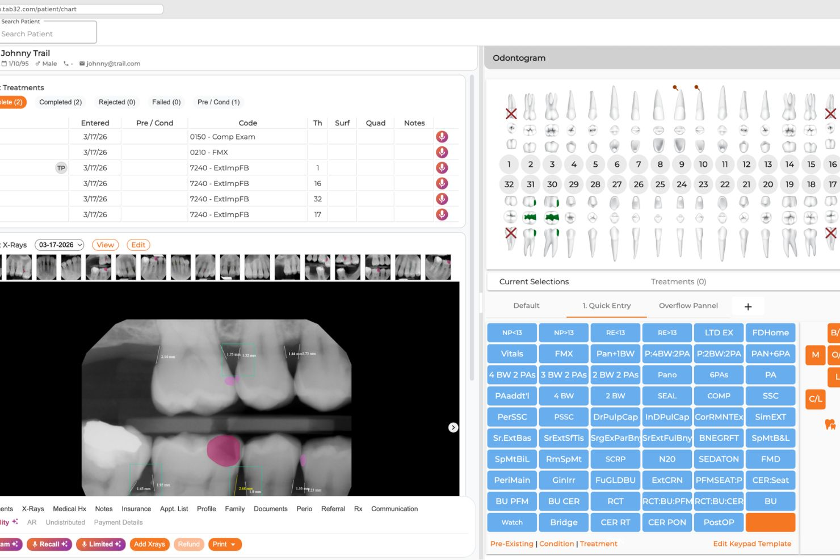Add a new keypad panel with plus
The image size is (840, 560).
(748, 306)
